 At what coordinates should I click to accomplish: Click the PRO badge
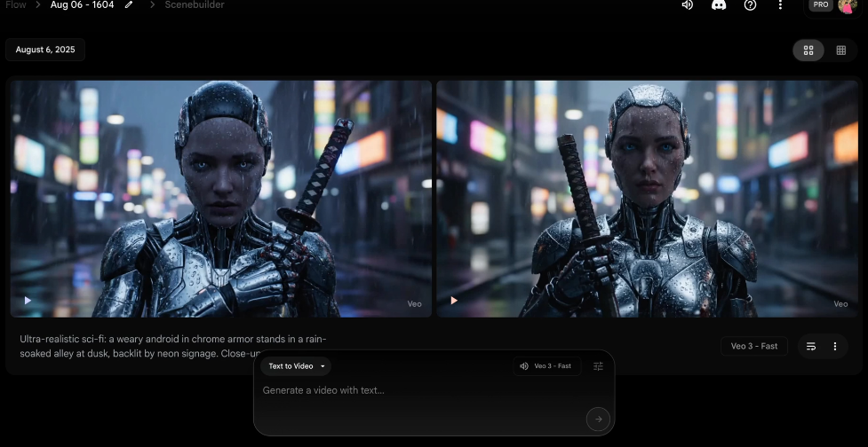pos(821,5)
